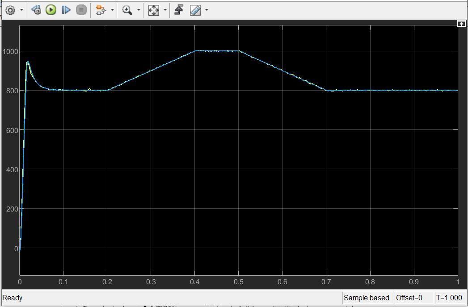Click the 0.7 x-axis tick label

click(x=326, y=282)
